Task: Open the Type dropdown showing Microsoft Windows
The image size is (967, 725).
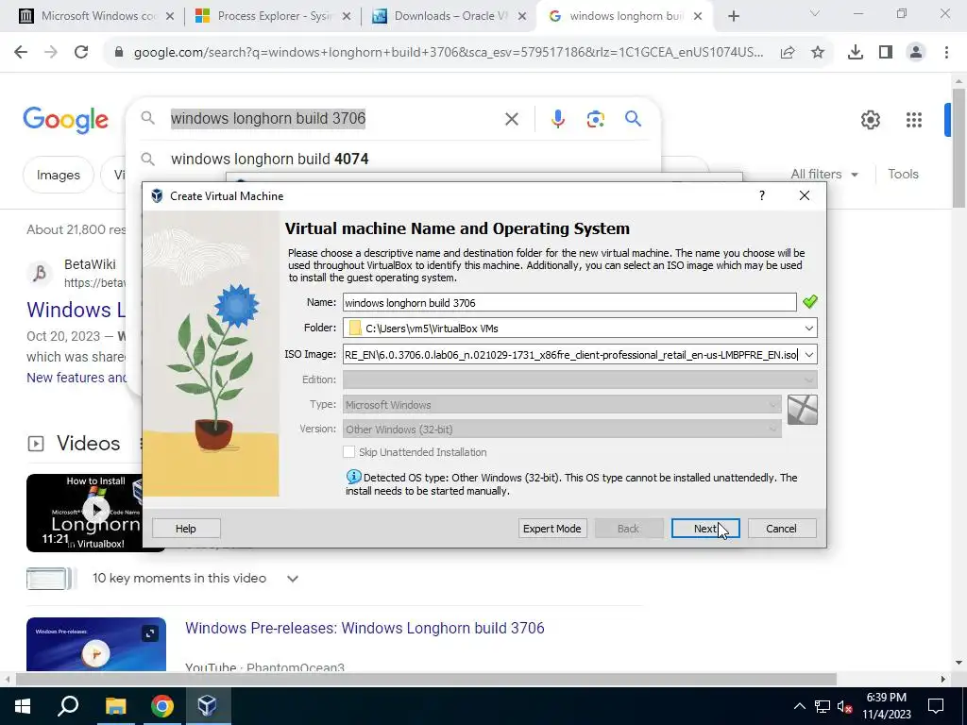Action: [562, 404]
